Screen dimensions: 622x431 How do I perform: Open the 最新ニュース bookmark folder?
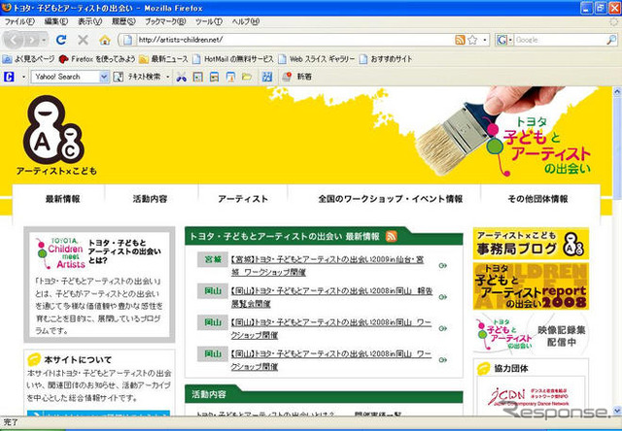click(163, 59)
